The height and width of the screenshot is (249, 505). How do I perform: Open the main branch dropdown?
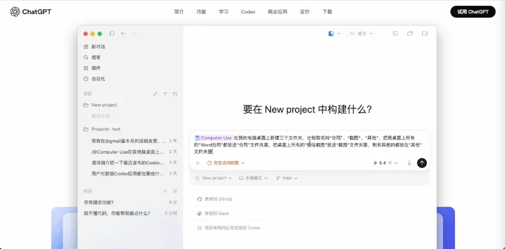click(x=287, y=178)
